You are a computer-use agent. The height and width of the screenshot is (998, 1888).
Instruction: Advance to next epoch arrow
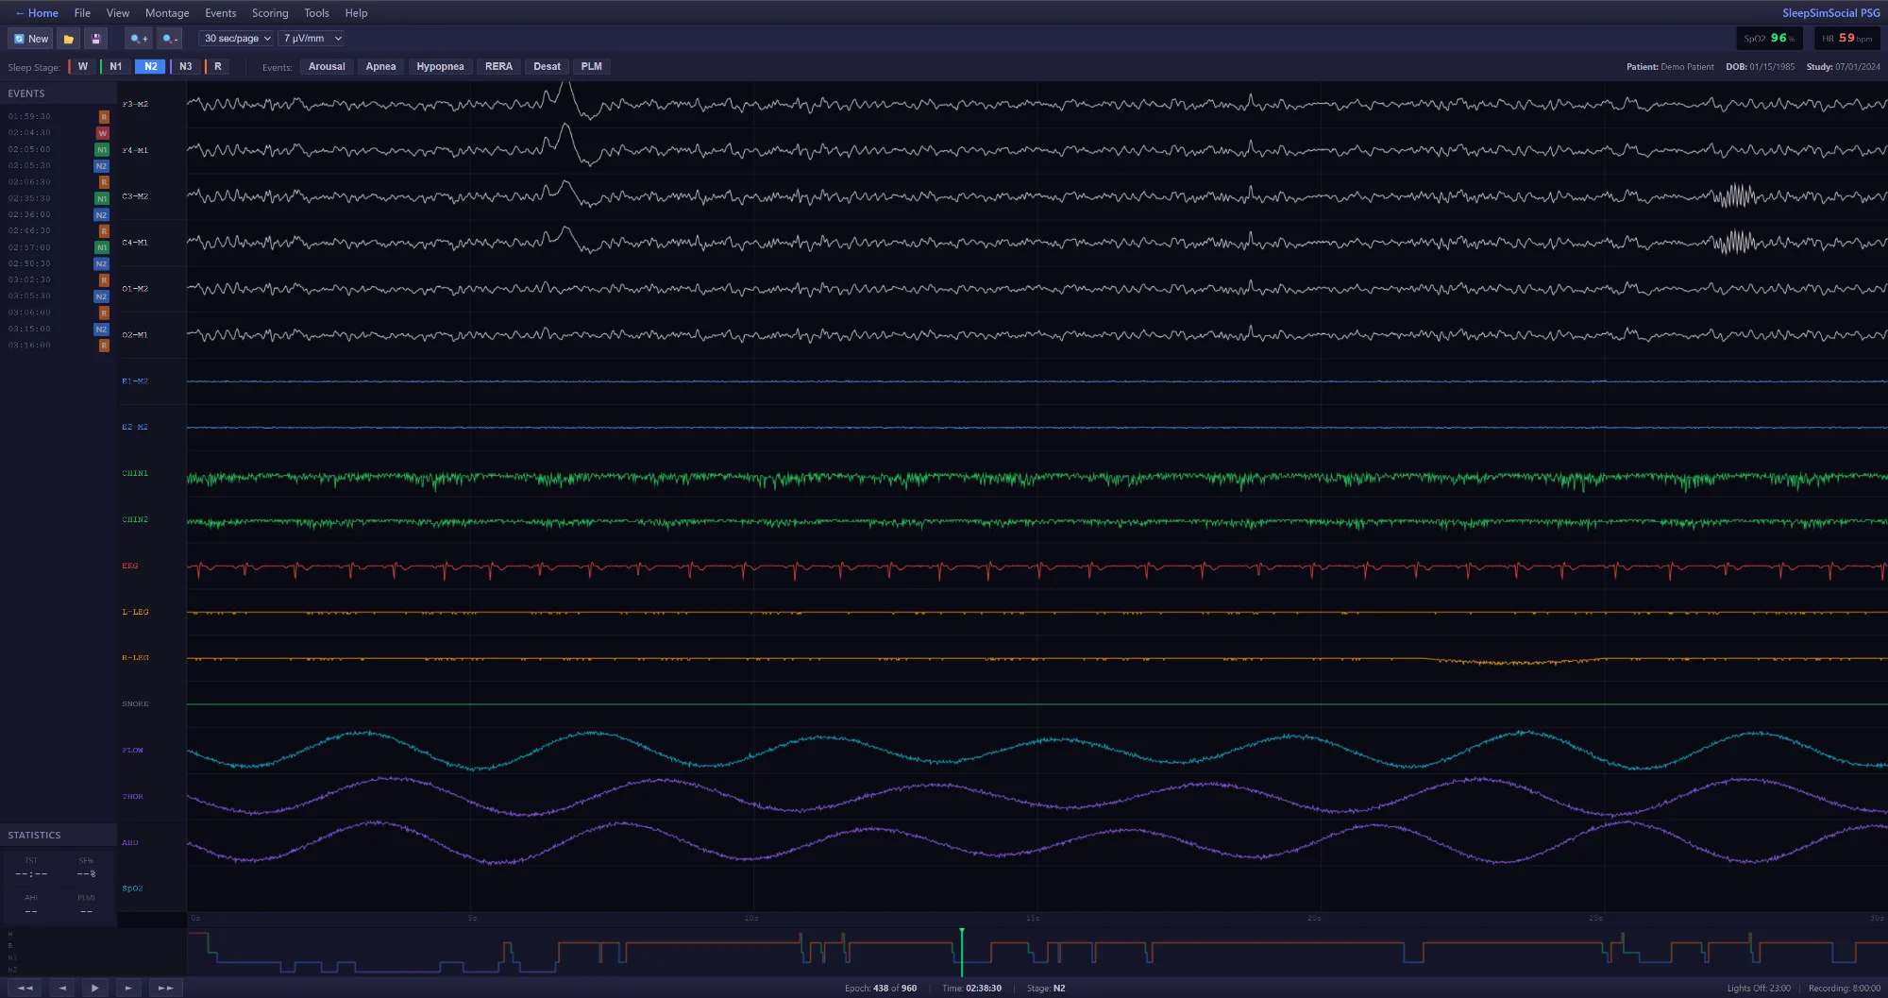128,988
